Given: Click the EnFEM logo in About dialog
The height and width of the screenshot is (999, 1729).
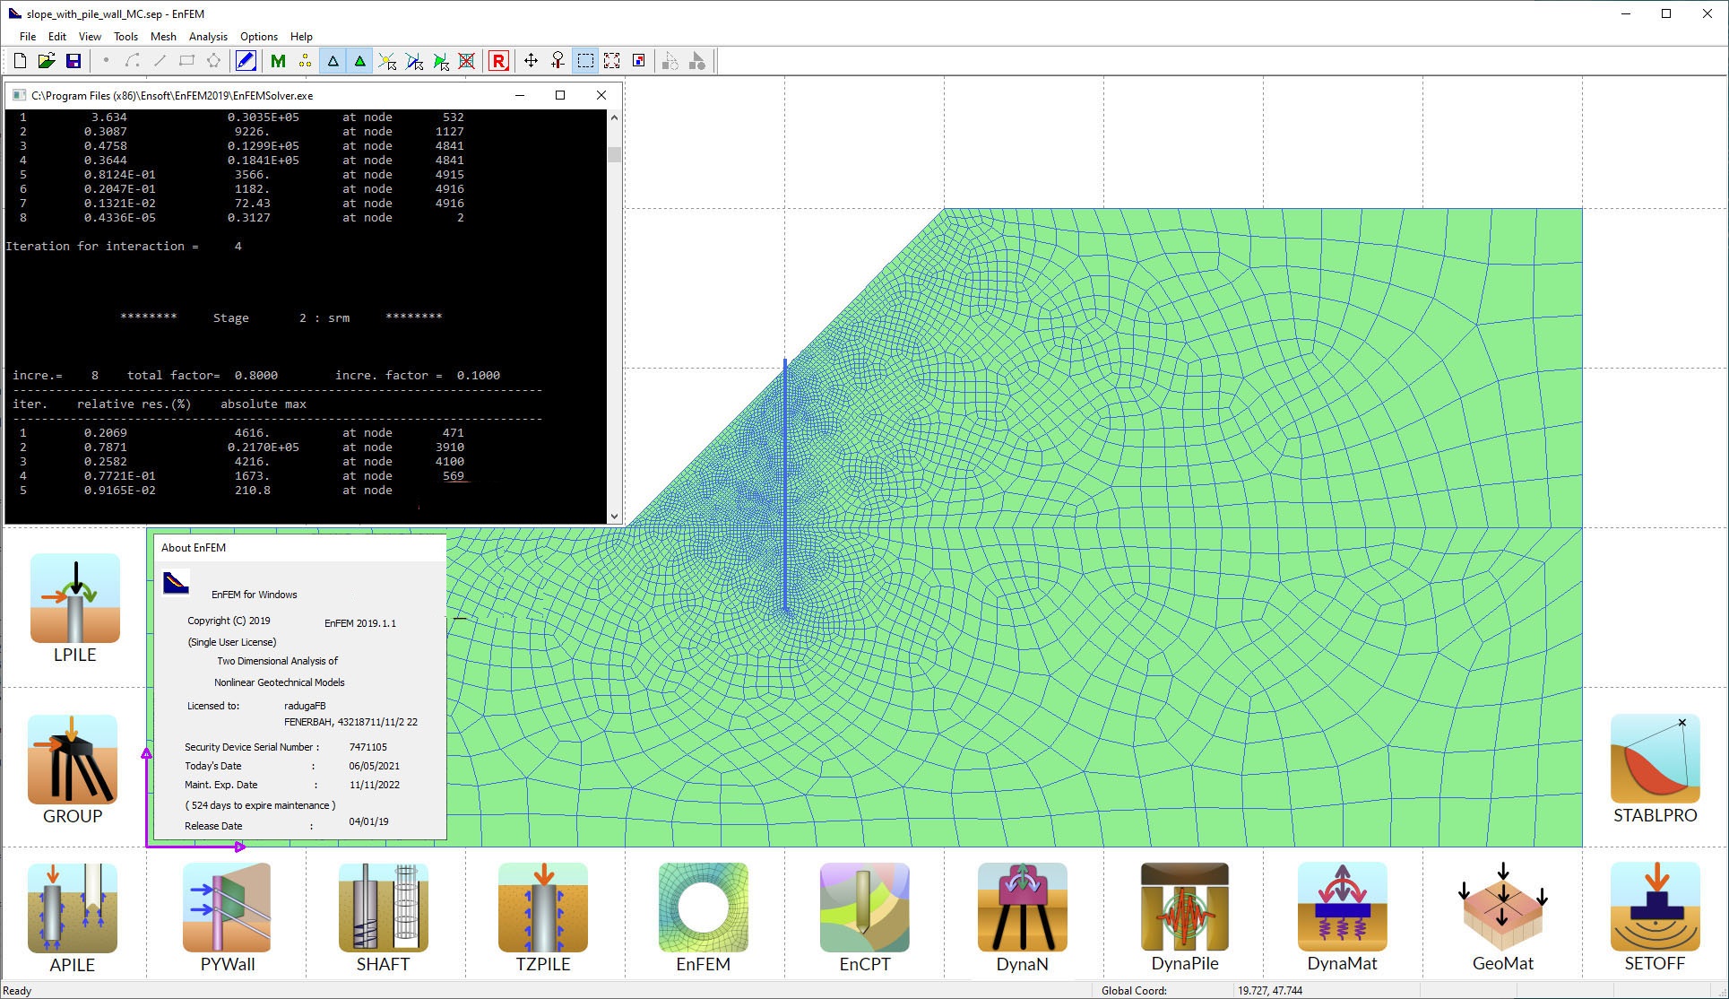Looking at the screenshot, I should pos(176,583).
